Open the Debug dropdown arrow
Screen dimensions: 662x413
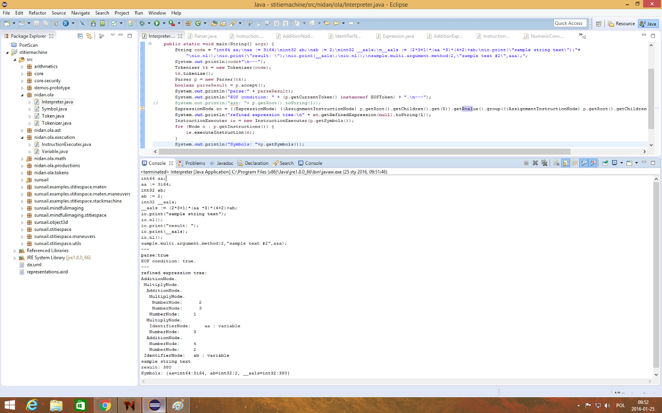pos(149,24)
